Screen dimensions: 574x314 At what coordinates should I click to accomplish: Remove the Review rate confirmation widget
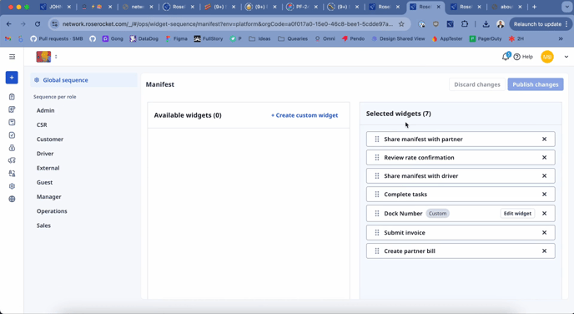(x=544, y=158)
